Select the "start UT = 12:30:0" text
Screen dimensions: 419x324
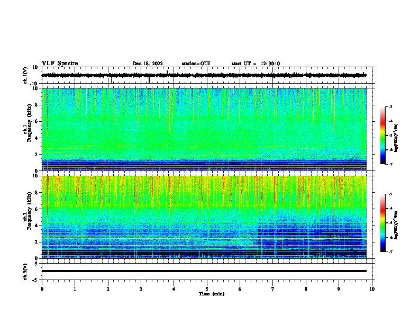click(x=256, y=64)
